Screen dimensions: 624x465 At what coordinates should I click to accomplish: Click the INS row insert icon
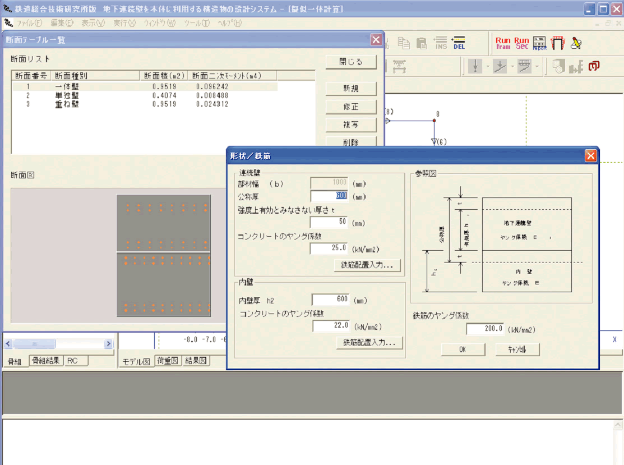[x=441, y=43]
